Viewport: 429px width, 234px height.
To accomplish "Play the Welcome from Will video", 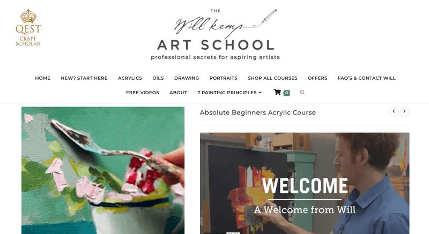I will 305,183.
